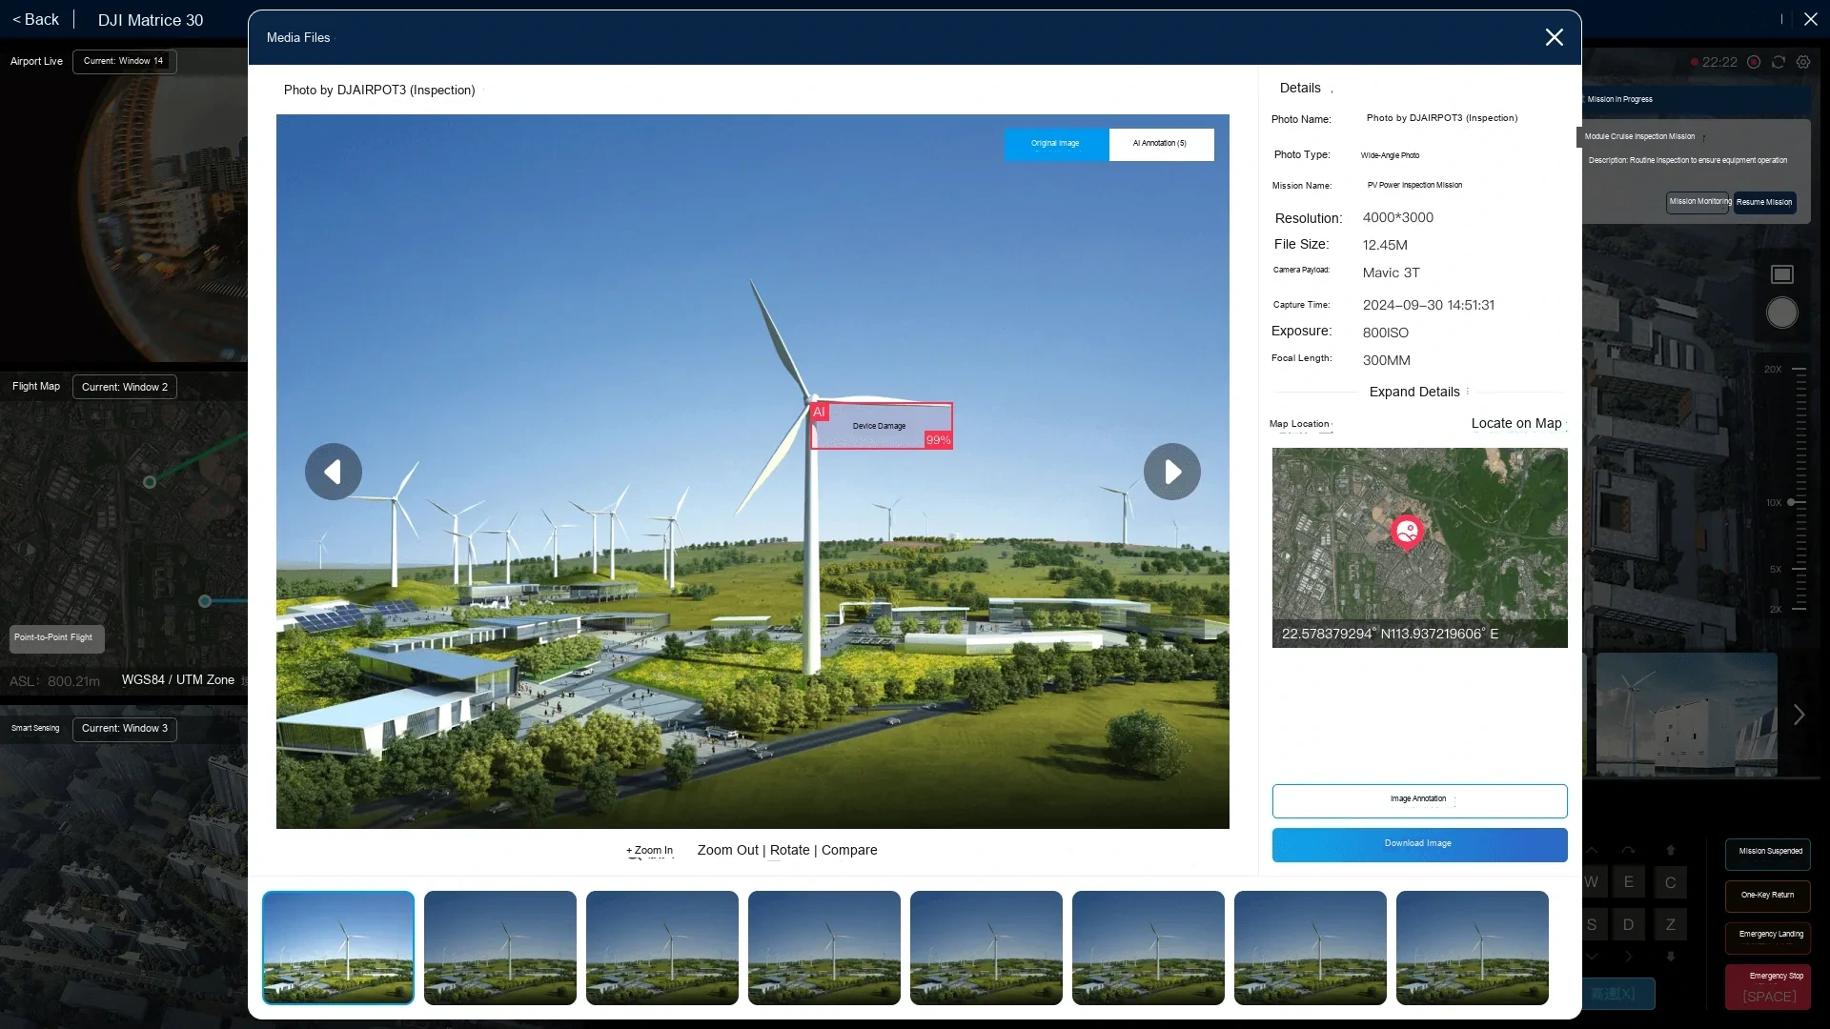
Task: Click the backward chevron below S key
Action: tap(1592, 956)
